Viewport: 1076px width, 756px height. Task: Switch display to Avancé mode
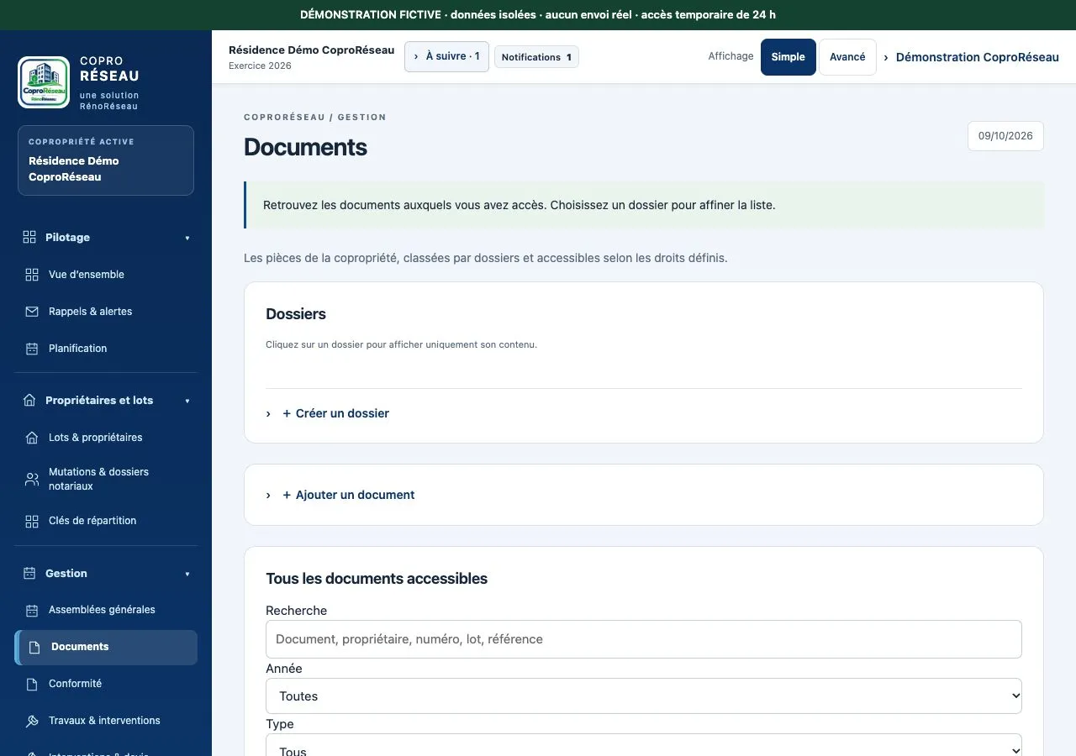(x=847, y=57)
